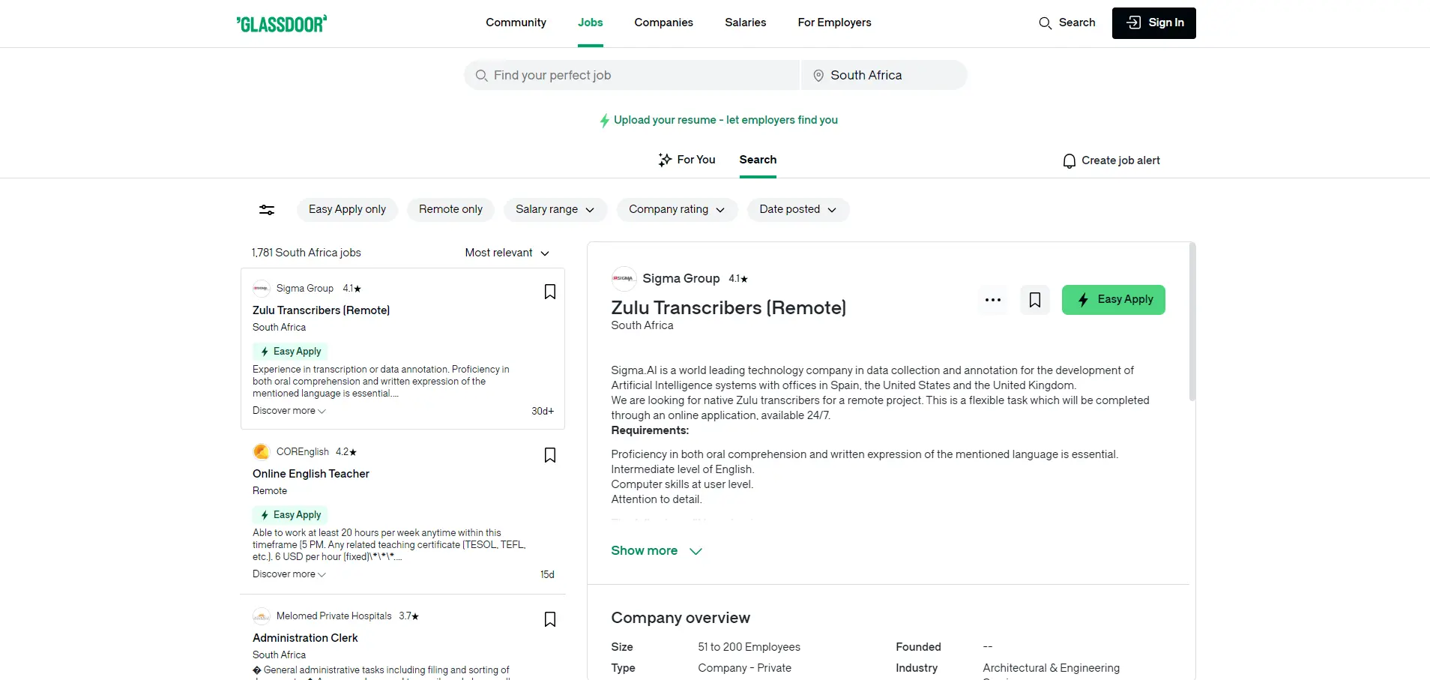Image resolution: width=1430 pixels, height=680 pixels.
Task: Click the Melomed Private Hospitals logo
Action: click(x=261, y=616)
